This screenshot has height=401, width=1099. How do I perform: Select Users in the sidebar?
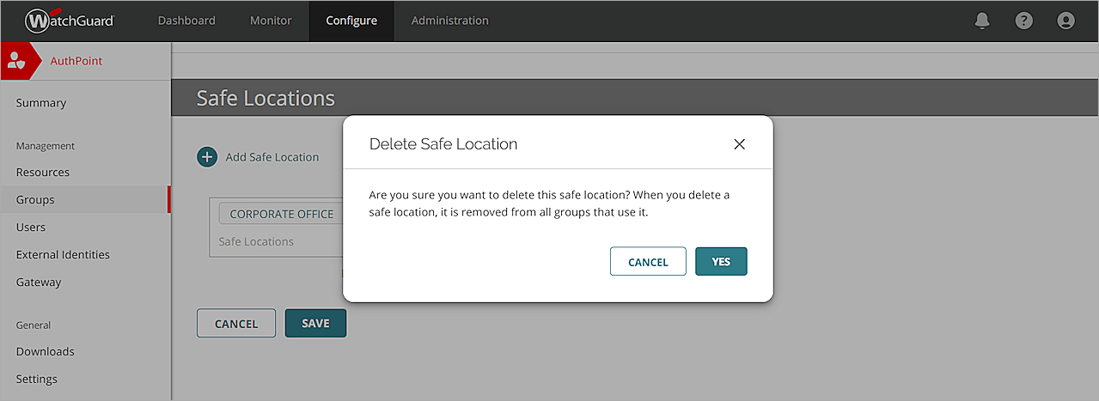point(31,227)
